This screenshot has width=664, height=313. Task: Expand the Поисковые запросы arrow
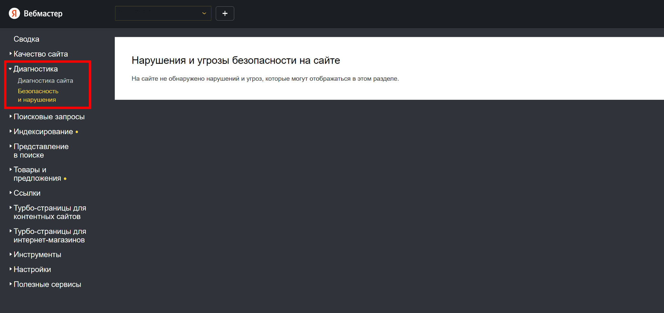(x=11, y=116)
